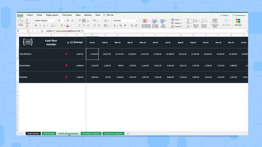Click the Data ribbon tab

(x=78, y=15)
